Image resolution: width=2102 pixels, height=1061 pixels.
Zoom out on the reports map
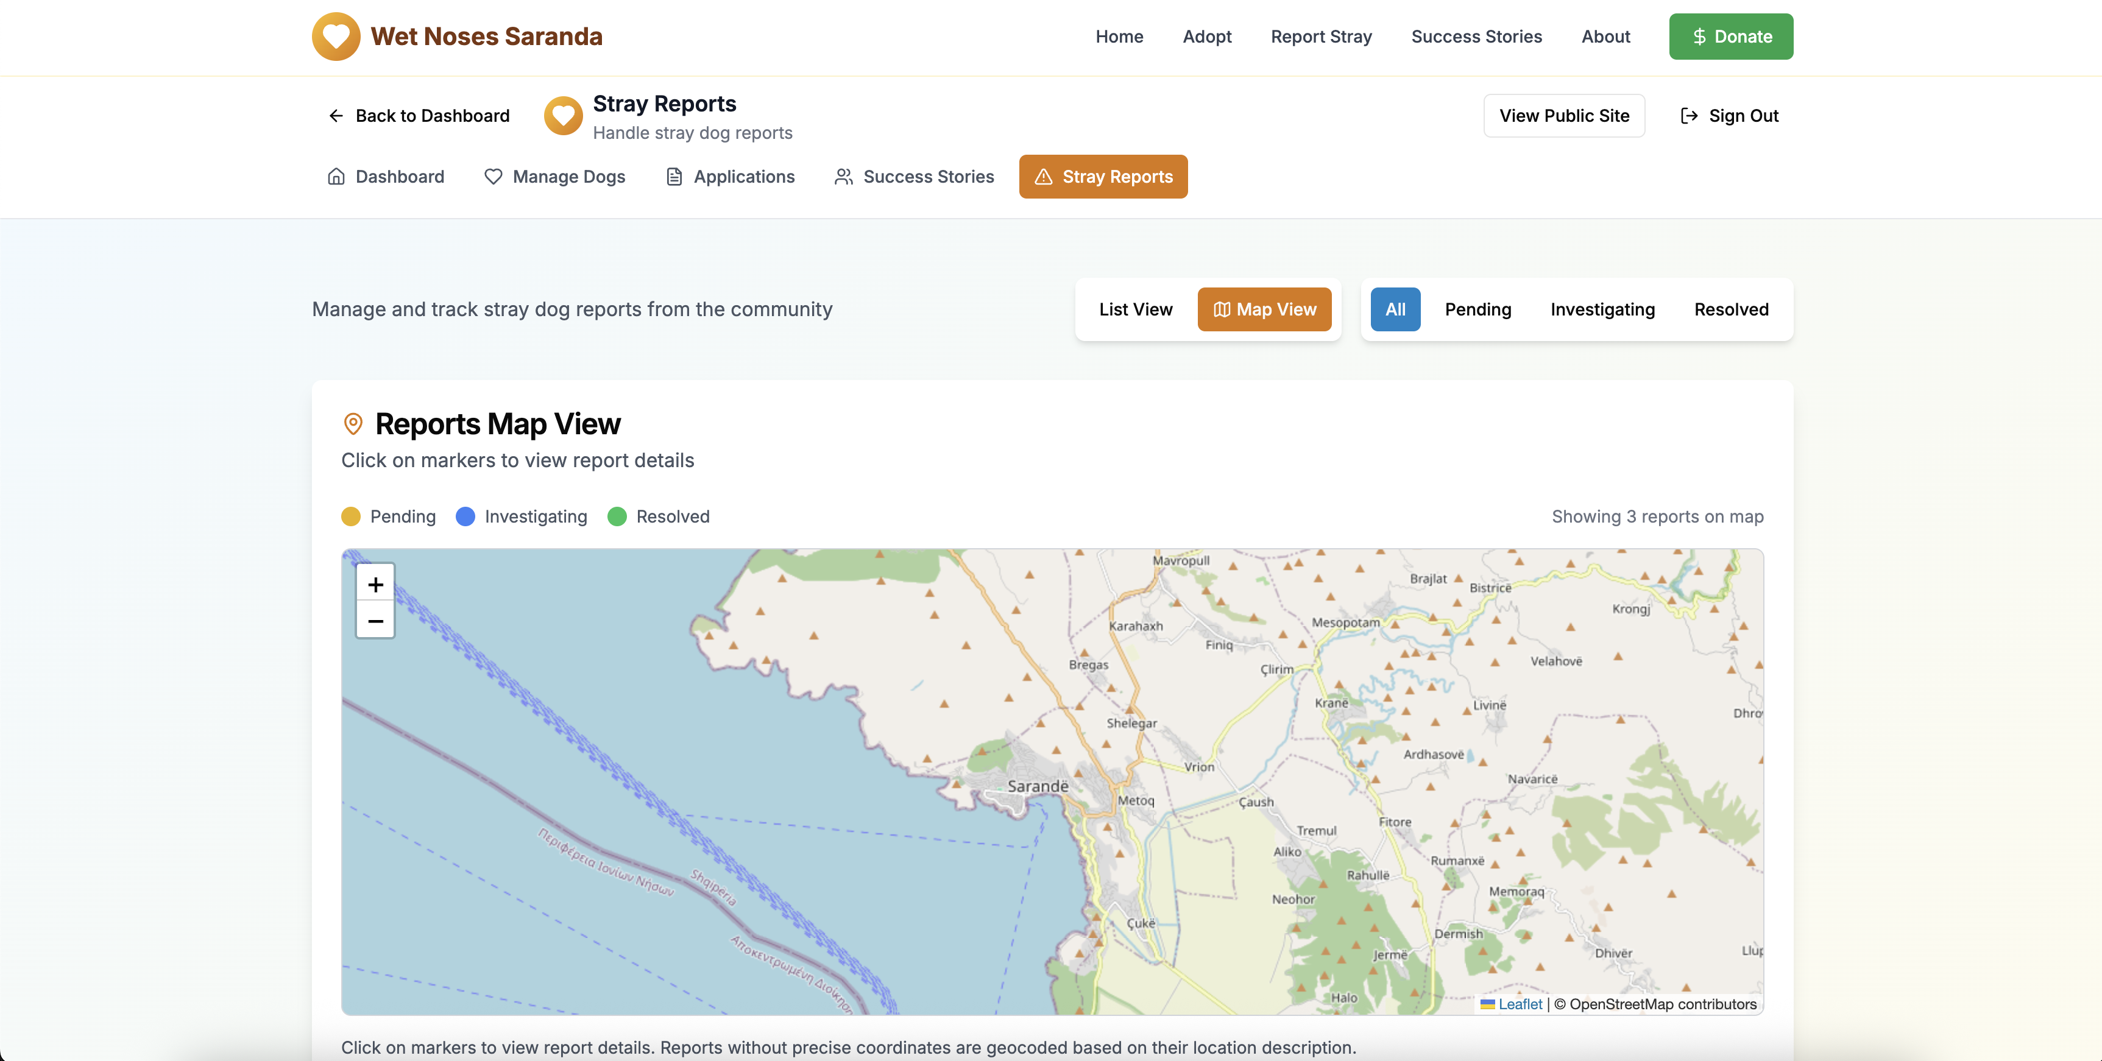coord(375,621)
